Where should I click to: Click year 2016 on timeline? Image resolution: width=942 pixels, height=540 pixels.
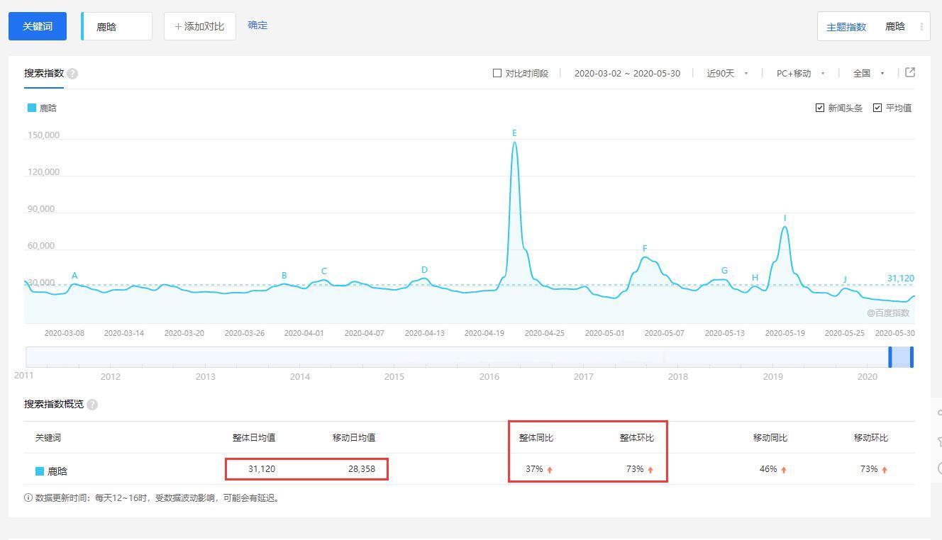coord(489,376)
